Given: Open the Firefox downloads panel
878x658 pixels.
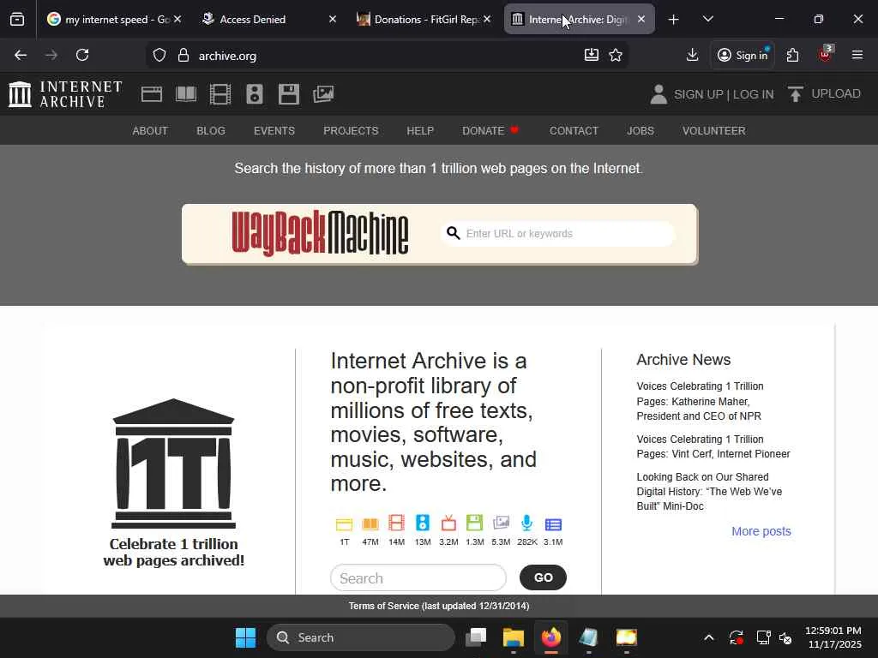Looking at the screenshot, I should (692, 55).
